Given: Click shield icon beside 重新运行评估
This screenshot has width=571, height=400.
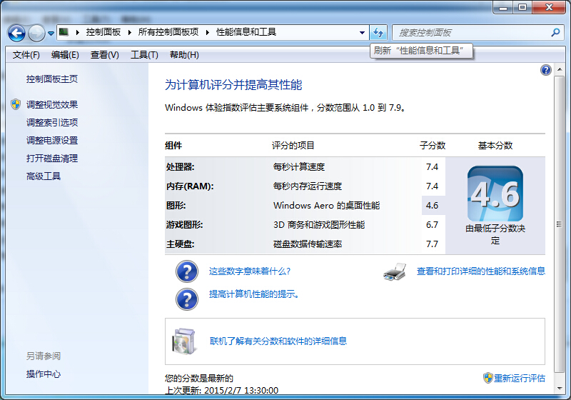Looking at the screenshot, I should coord(488,378).
